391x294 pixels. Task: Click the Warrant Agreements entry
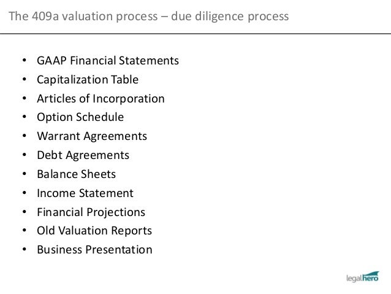pos(92,136)
